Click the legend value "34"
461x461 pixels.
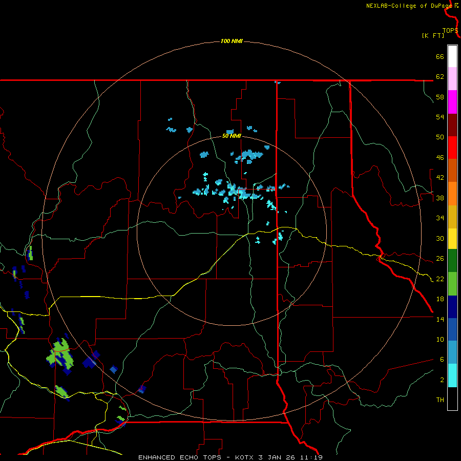click(440, 218)
